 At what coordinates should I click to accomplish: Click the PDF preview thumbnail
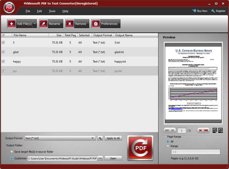(193, 83)
